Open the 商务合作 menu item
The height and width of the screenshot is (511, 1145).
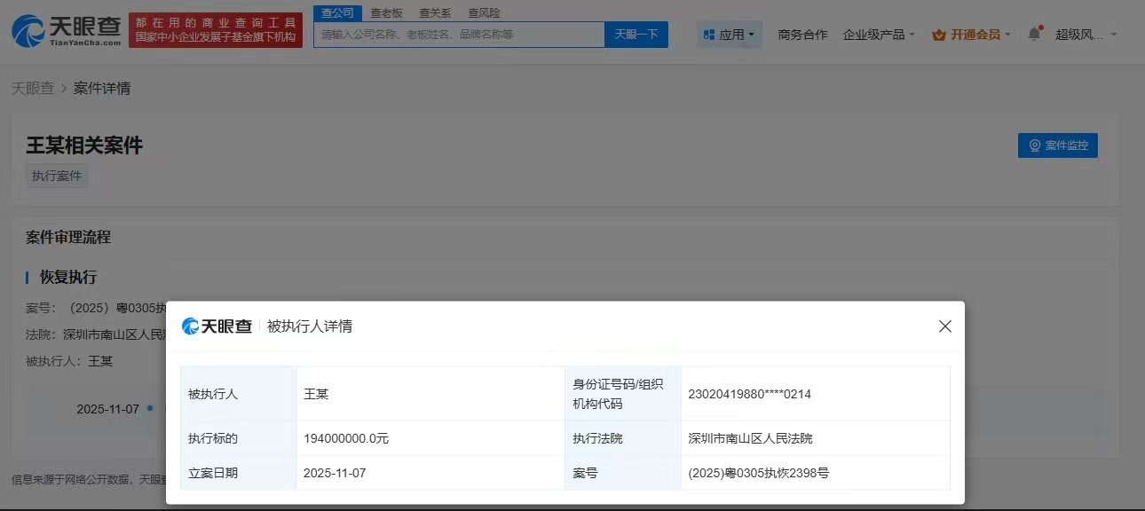[801, 34]
